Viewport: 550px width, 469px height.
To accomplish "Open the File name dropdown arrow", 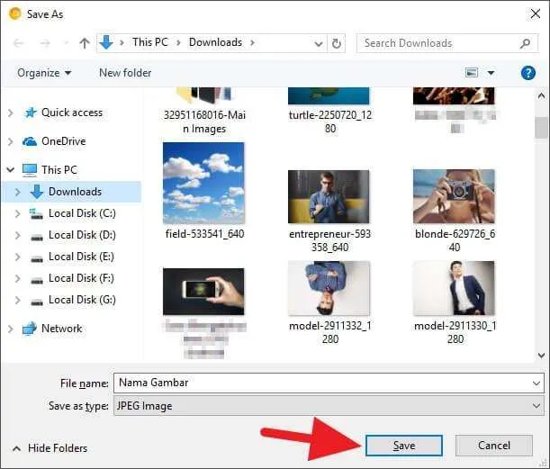I will coord(536,383).
